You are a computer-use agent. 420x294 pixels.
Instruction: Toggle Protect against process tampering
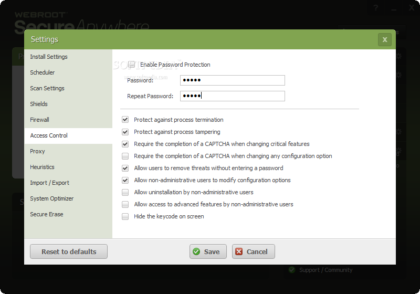click(x=125, y=132)
